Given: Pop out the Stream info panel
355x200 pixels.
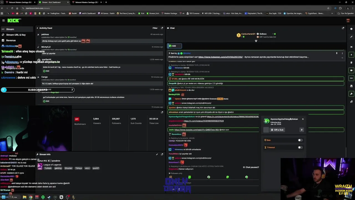Looking at the screenshot, I should point(162,154).
